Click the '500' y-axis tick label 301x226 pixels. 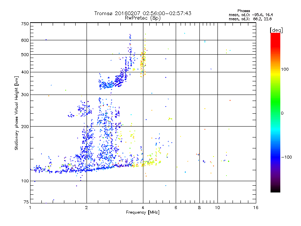[x=25, y=55]
